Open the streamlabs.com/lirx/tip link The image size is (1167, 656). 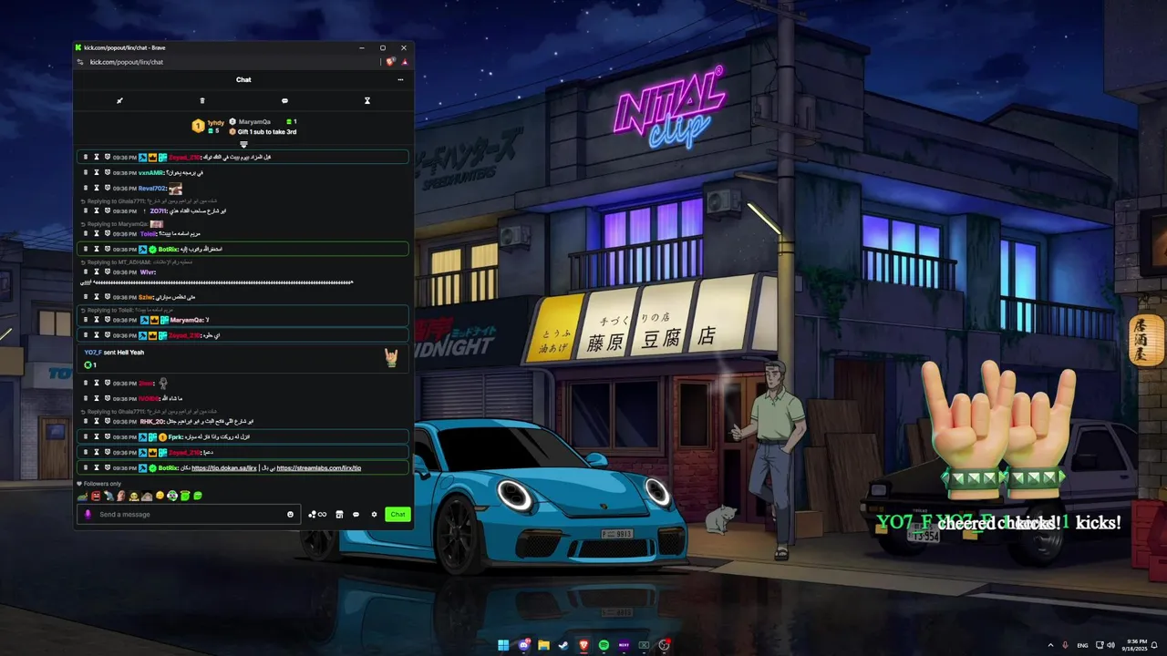pyautogui.click(x=318, y=468)
